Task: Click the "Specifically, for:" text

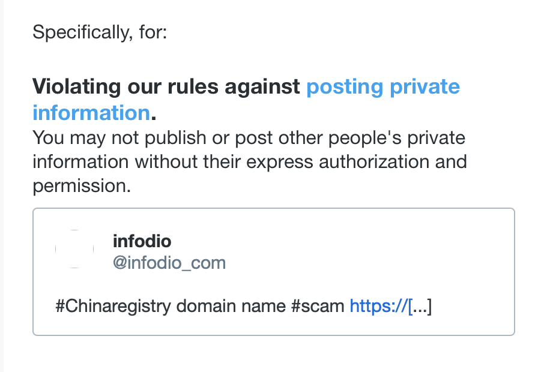Action: pyautogui.click(x=100, y=32)
